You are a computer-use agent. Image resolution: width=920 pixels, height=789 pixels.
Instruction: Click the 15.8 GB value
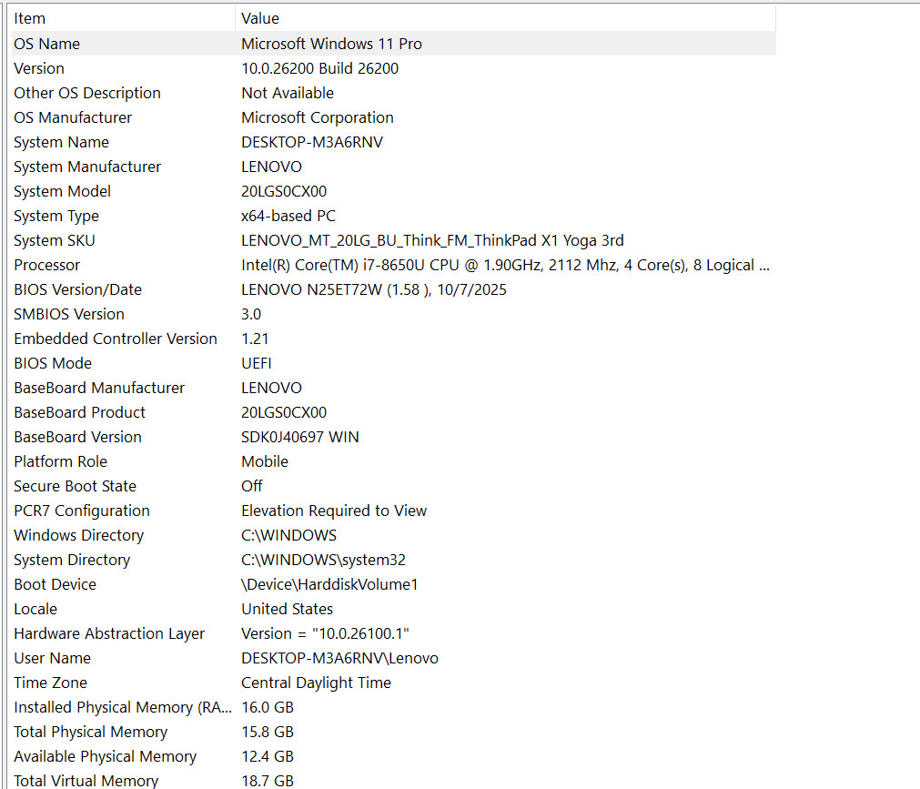click(x=268, y=733)
